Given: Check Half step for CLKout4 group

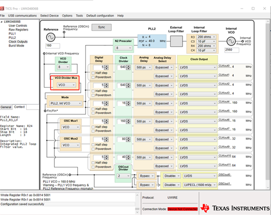Looking at the screenshot, I should point(93,109).
